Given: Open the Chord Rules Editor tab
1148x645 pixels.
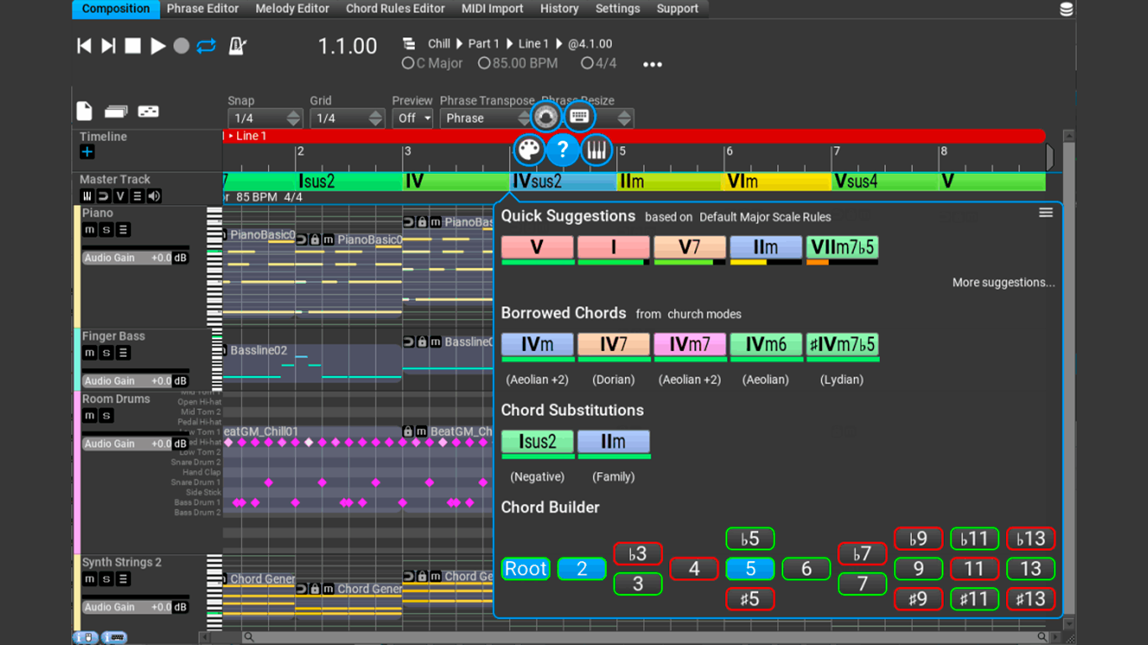Looking at the screenshot, I should click(395, 8).
